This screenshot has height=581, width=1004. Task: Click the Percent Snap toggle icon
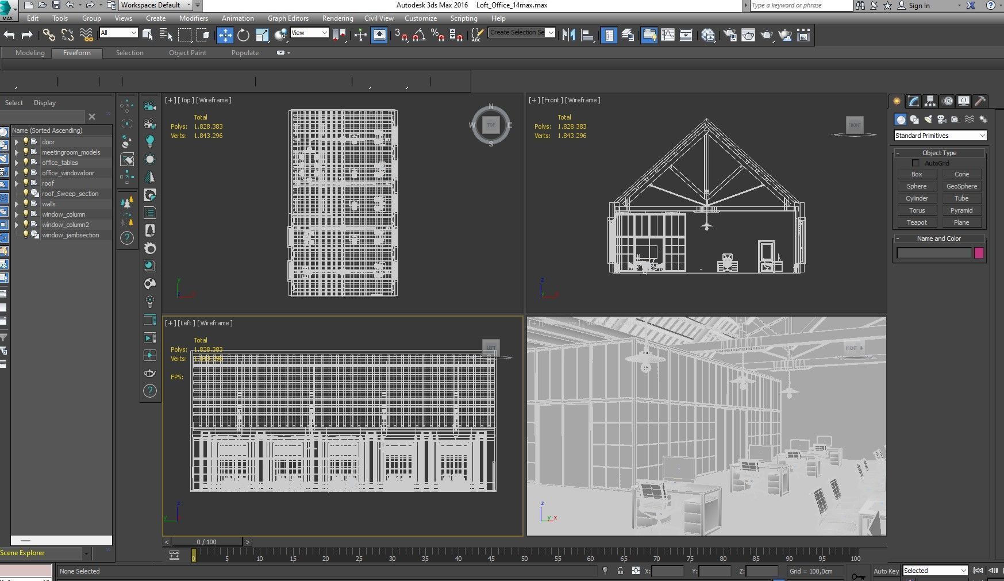pyautogui.click(x=437, y=35)
